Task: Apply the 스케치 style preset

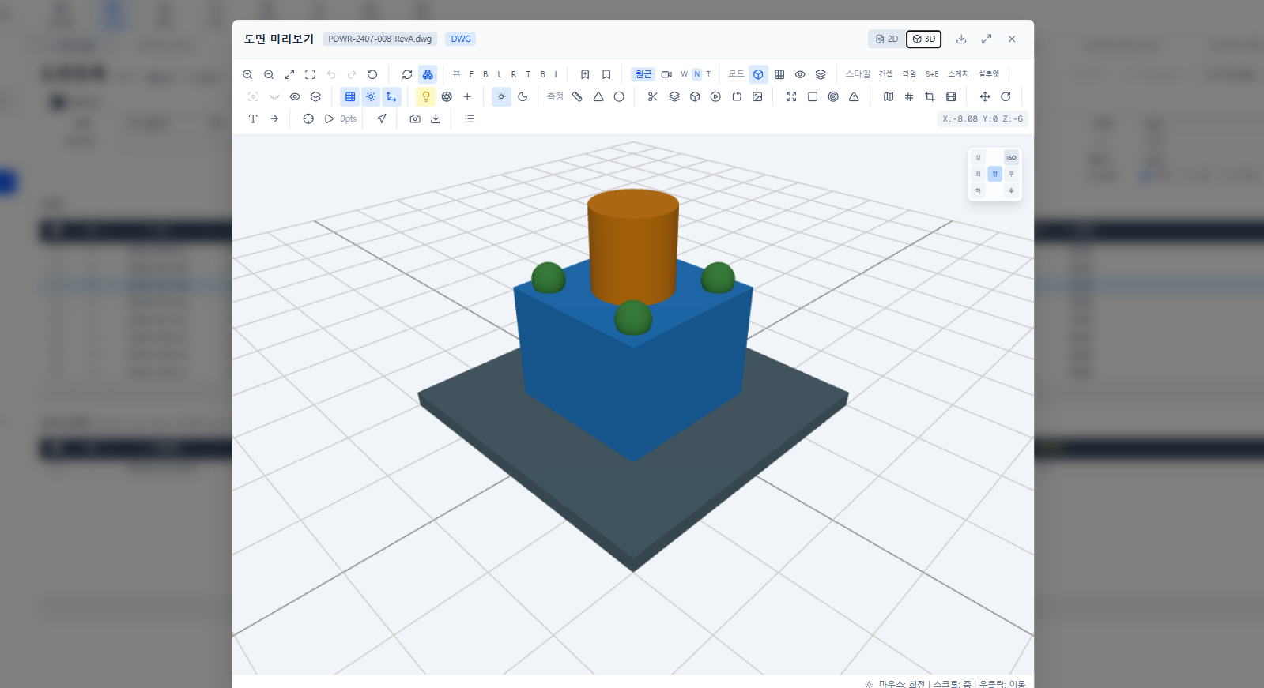Action: pyautogui.click(x=958, y=74)
